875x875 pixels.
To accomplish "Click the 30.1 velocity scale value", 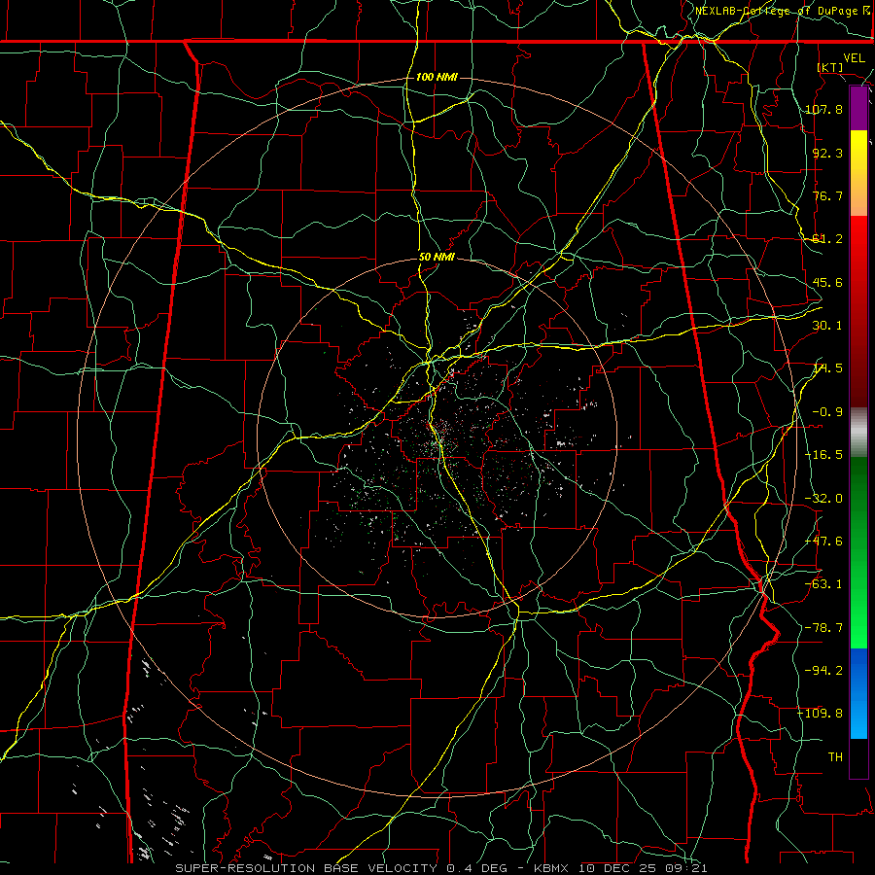I will point(827,326).
